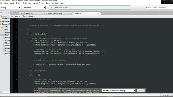173x97 pixels.
Task: Open the DragS script file
Action: pos(8,32)
